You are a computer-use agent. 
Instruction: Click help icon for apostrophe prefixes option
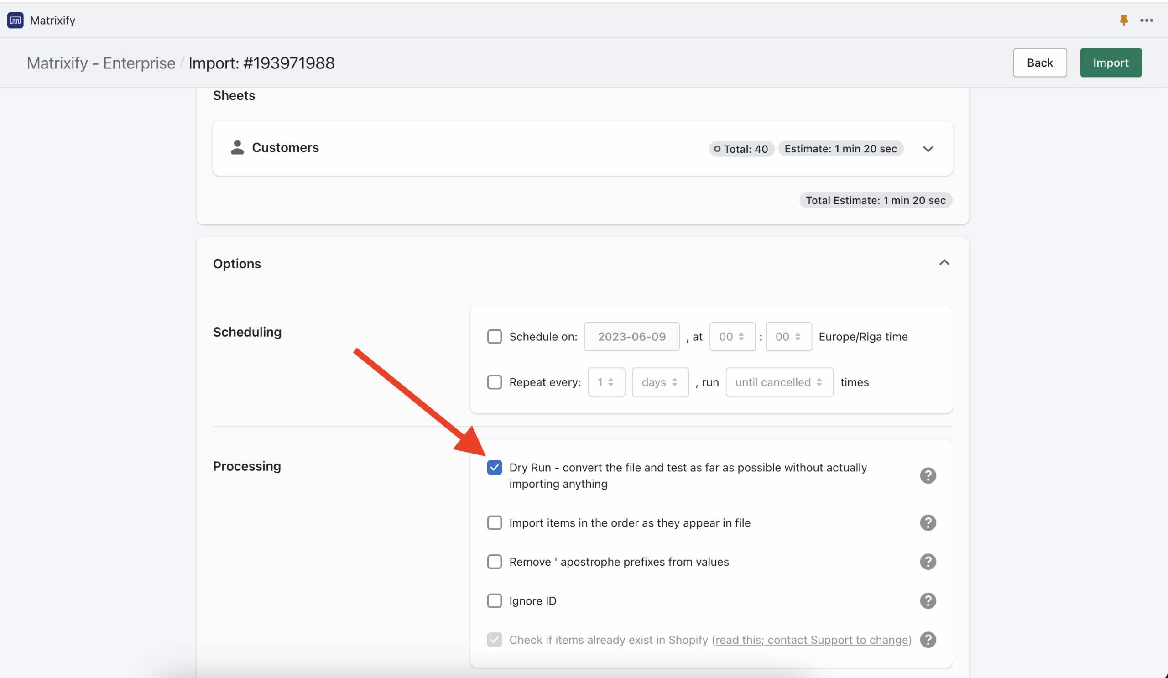pyautogui.click(x=928, y=562)
